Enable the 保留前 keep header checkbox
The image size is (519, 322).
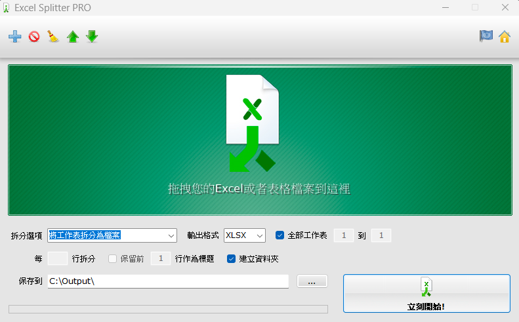(113, 258)
